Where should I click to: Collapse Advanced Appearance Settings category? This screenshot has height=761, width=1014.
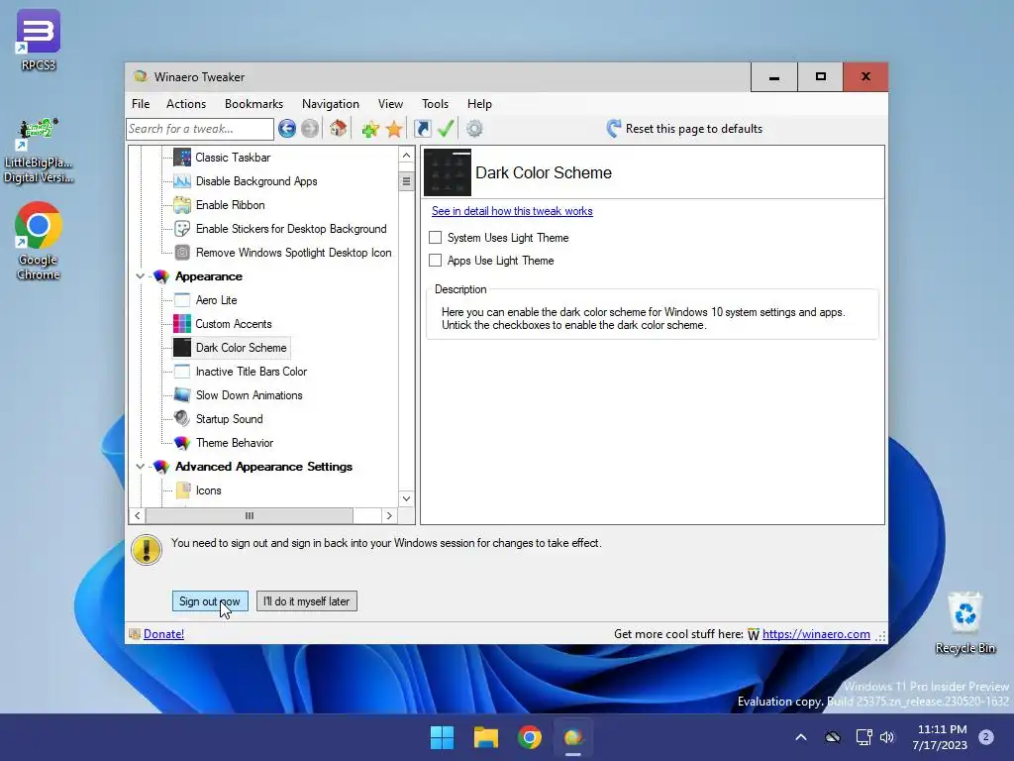pyautogui.click(x=141, y=467)
